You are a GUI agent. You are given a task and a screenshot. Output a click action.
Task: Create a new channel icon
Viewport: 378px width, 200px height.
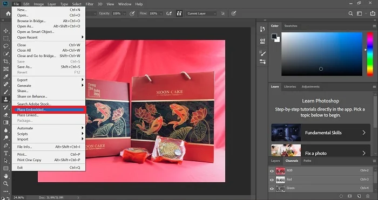tap(359, 196)
